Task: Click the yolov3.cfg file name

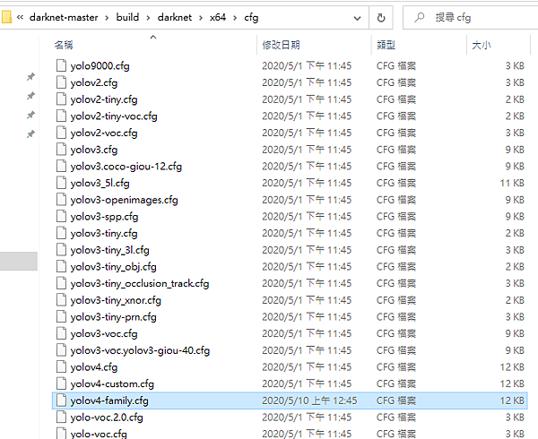Action: [x=94, y=150]
